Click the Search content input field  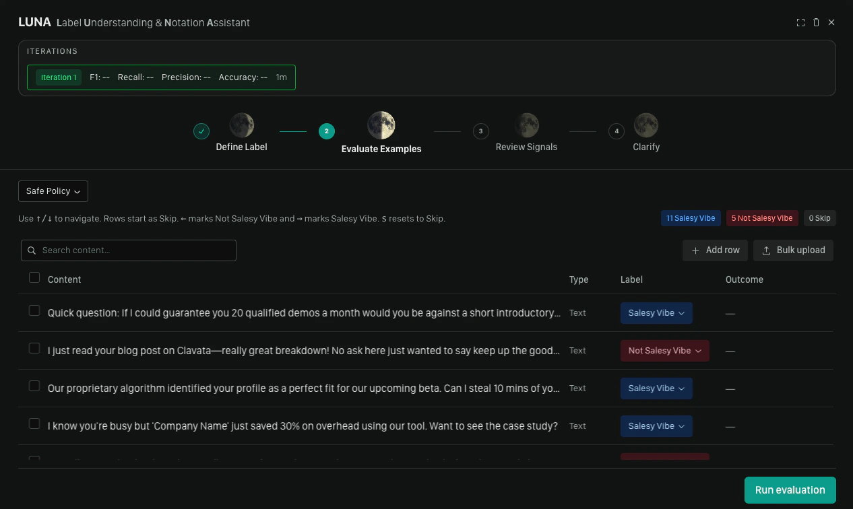tap(129, 250)
